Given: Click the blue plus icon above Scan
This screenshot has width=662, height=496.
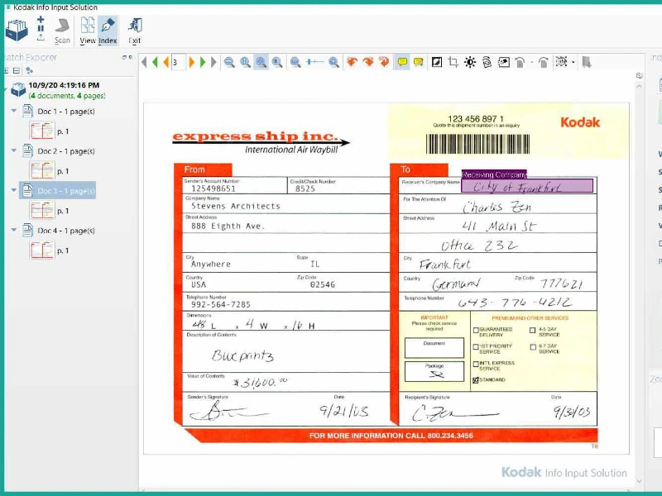Looking at the screenshot, I should [41, 19].
